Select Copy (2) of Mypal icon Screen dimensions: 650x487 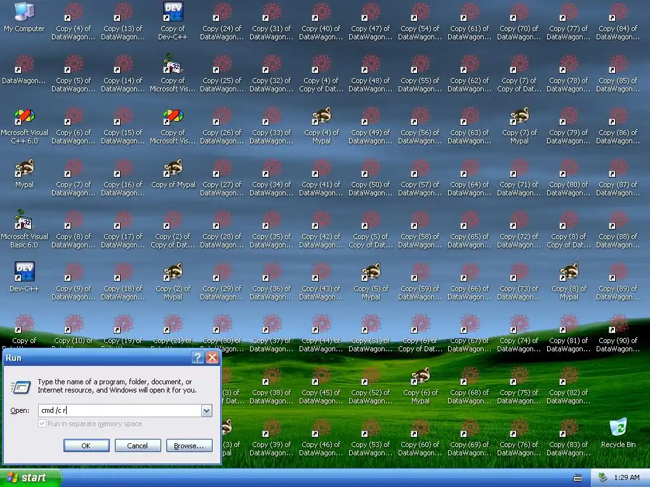(173, 282)
